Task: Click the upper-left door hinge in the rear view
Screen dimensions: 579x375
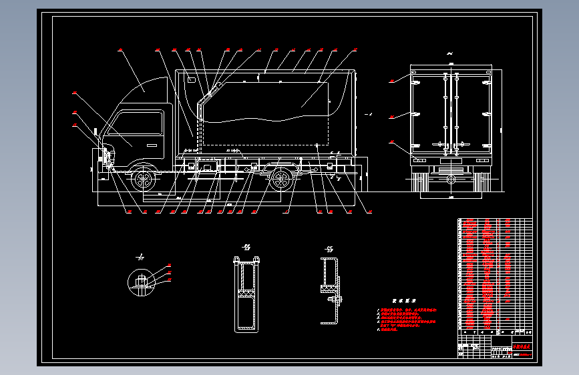Action: coord(416,83)
